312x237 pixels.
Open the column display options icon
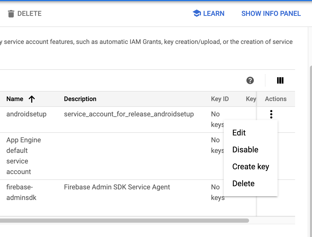tap(280, 80)
